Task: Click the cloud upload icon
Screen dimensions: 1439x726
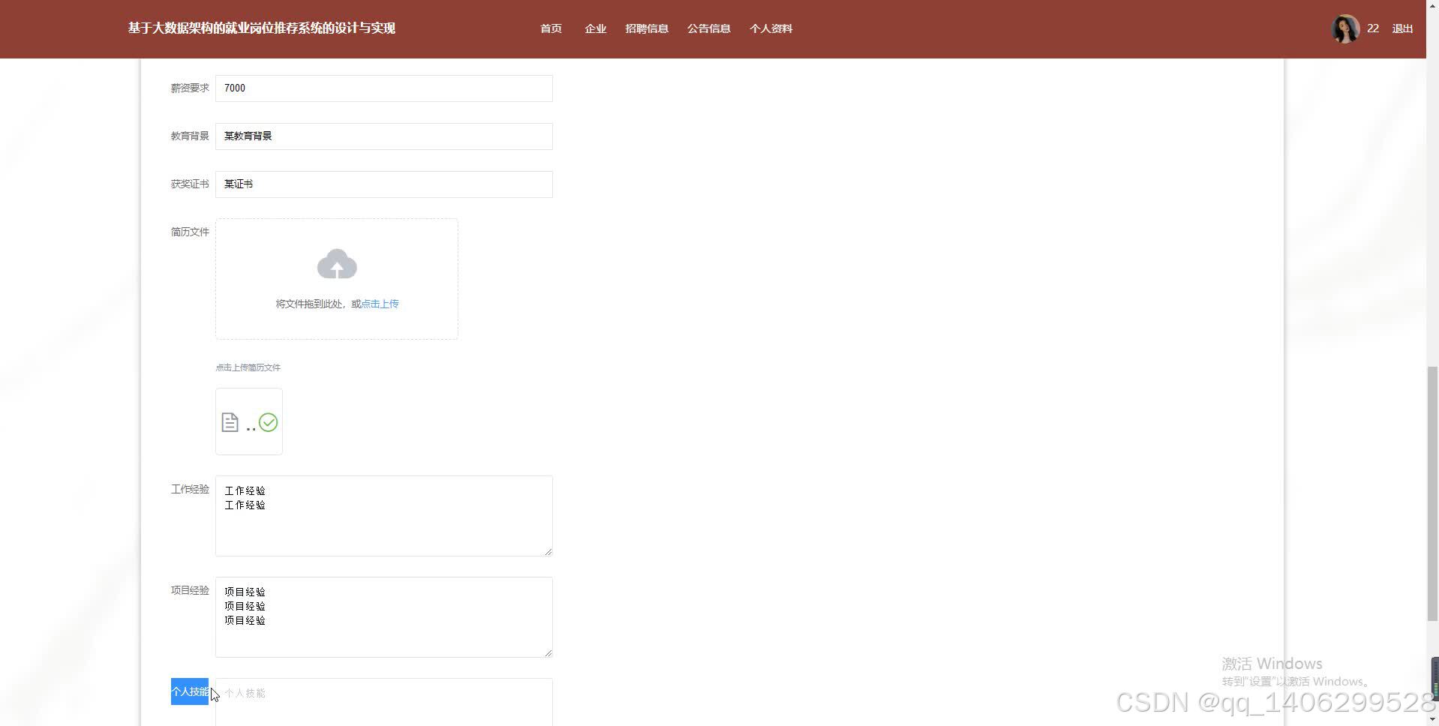Action: pos(337,264)
